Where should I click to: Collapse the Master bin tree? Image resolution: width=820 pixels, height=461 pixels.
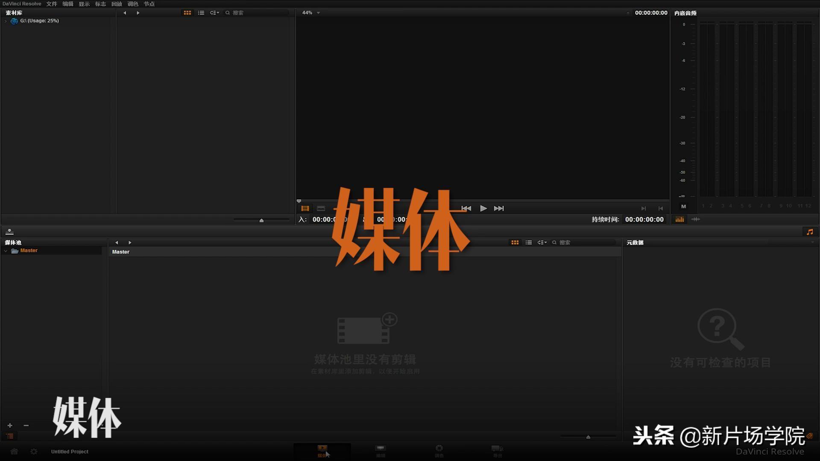click(6, 251)
